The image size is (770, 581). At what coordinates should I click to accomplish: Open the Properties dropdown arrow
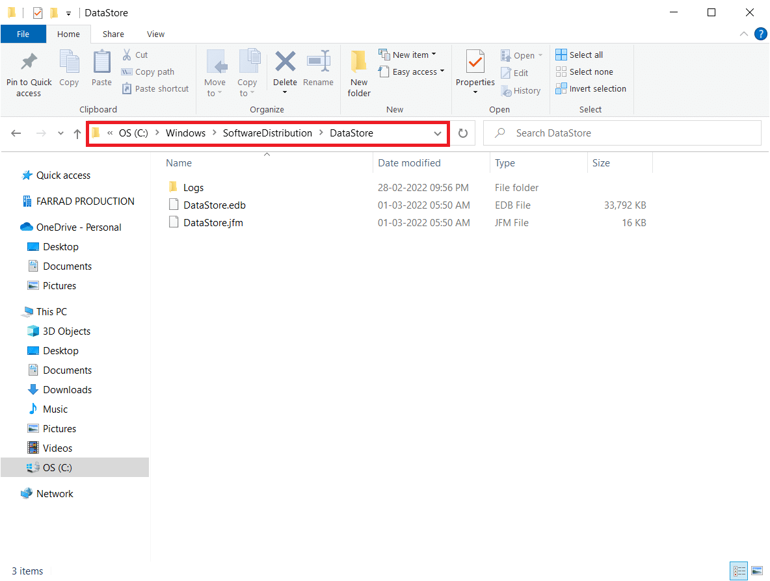475,92
